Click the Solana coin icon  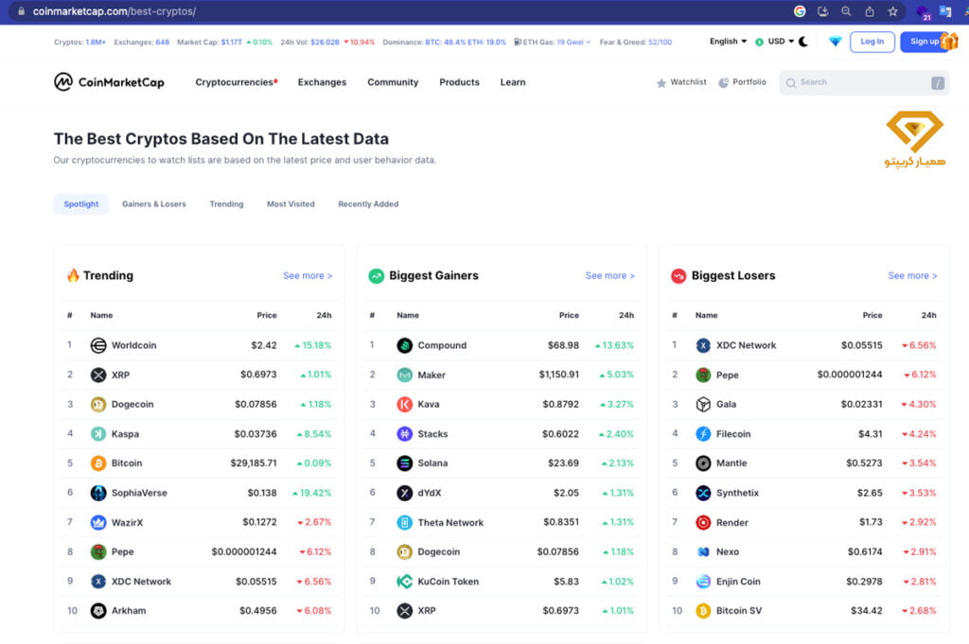(404, 463)
